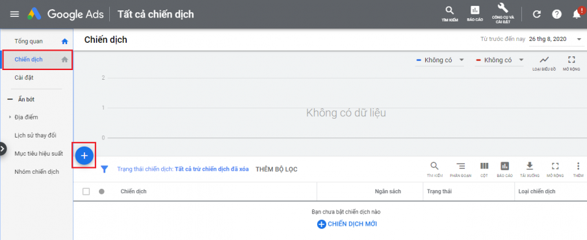Expand the Địa điểm tree item

click(x=10, y=117)
